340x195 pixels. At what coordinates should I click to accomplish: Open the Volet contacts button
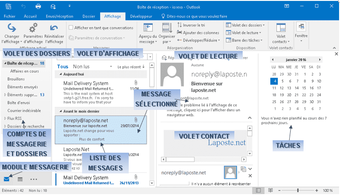pos(281,34)
